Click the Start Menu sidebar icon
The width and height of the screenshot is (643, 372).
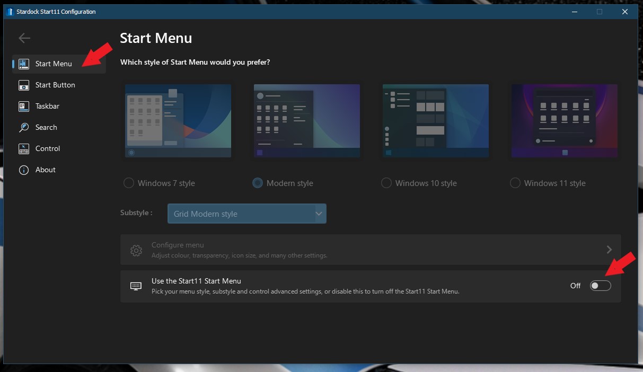(23, 64)
